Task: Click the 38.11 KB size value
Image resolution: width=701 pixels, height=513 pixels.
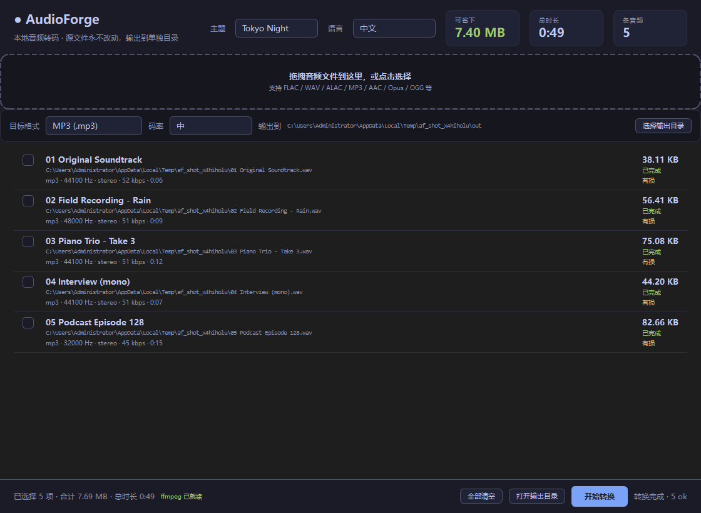Action: click(660, 160)
